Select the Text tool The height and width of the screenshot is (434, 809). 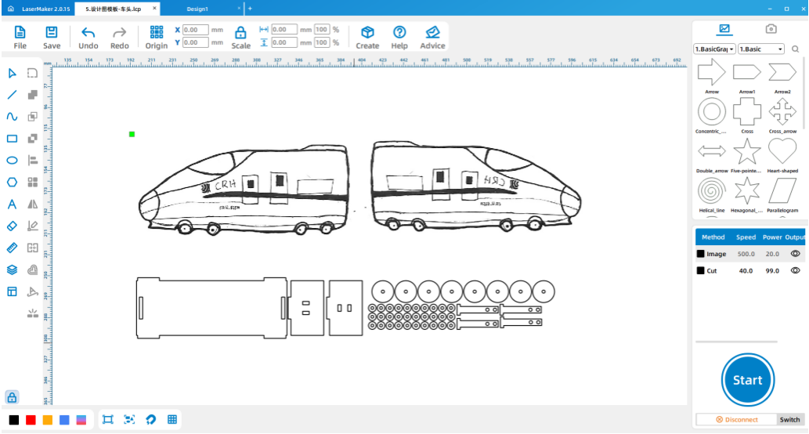[12, 204]
